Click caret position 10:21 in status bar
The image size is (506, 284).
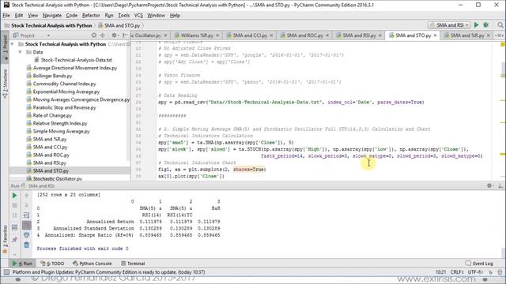click(440, 272)
